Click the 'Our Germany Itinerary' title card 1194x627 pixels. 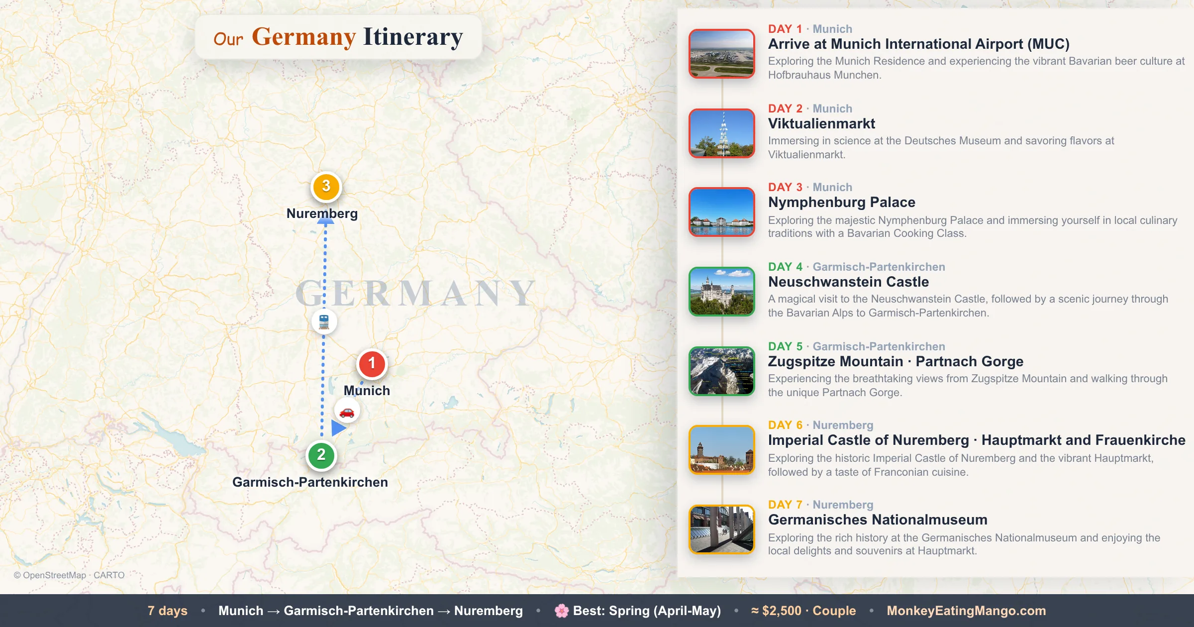coord(338,37)
